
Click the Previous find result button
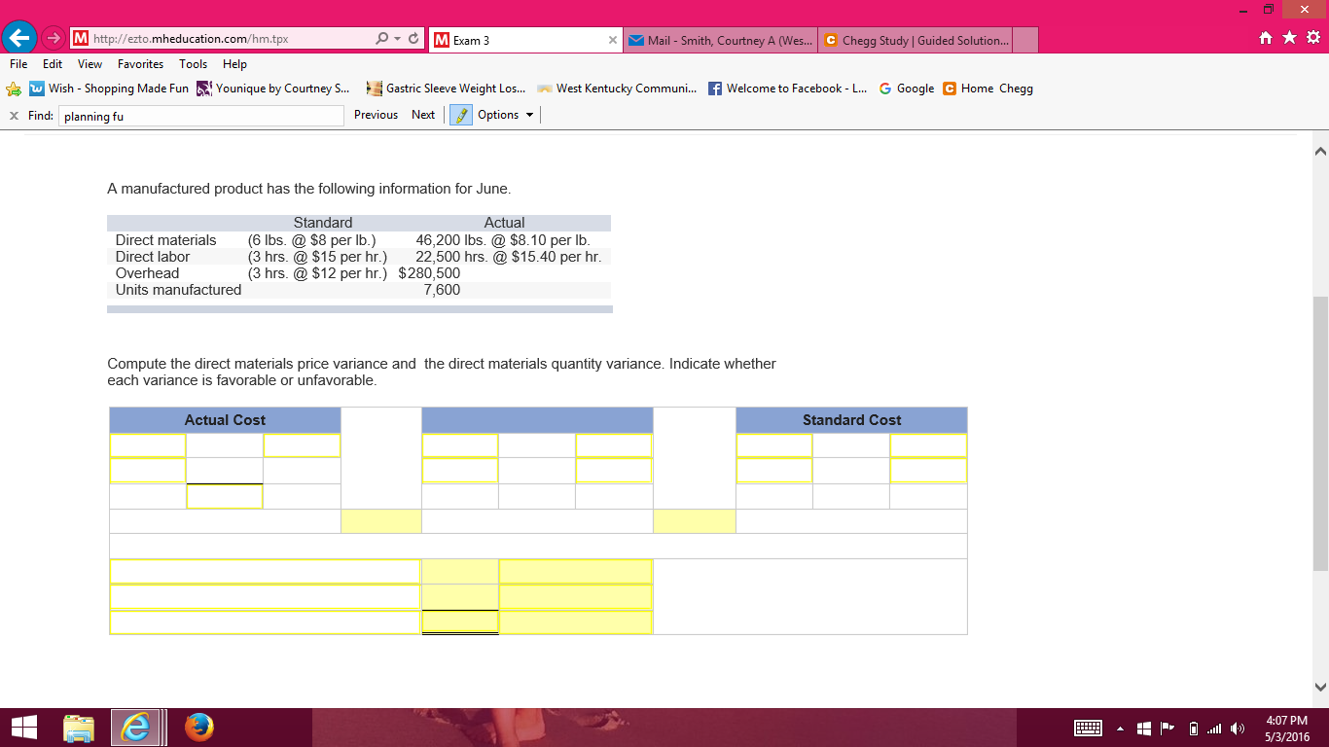pos(376,115)
